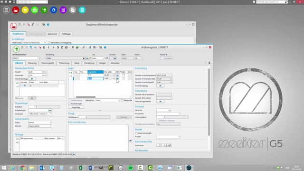Switch to the Tillverkning tab
This screenshot has width=304, height=171.
coord(64,63)
